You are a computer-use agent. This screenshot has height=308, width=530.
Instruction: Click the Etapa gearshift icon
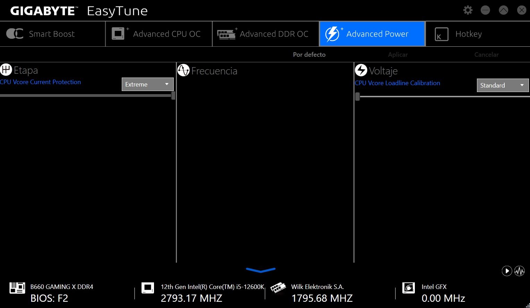click(6, 70)
